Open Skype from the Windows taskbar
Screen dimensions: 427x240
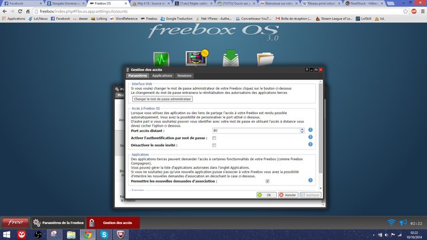(x=104, y=235)
